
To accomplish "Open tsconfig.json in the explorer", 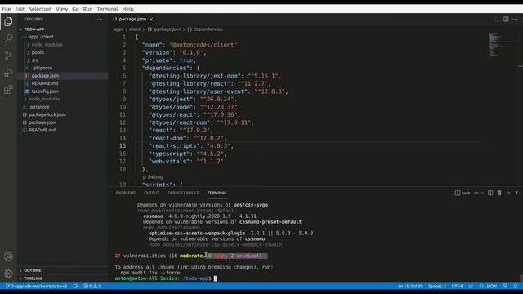I will click(x=45, y=91).
